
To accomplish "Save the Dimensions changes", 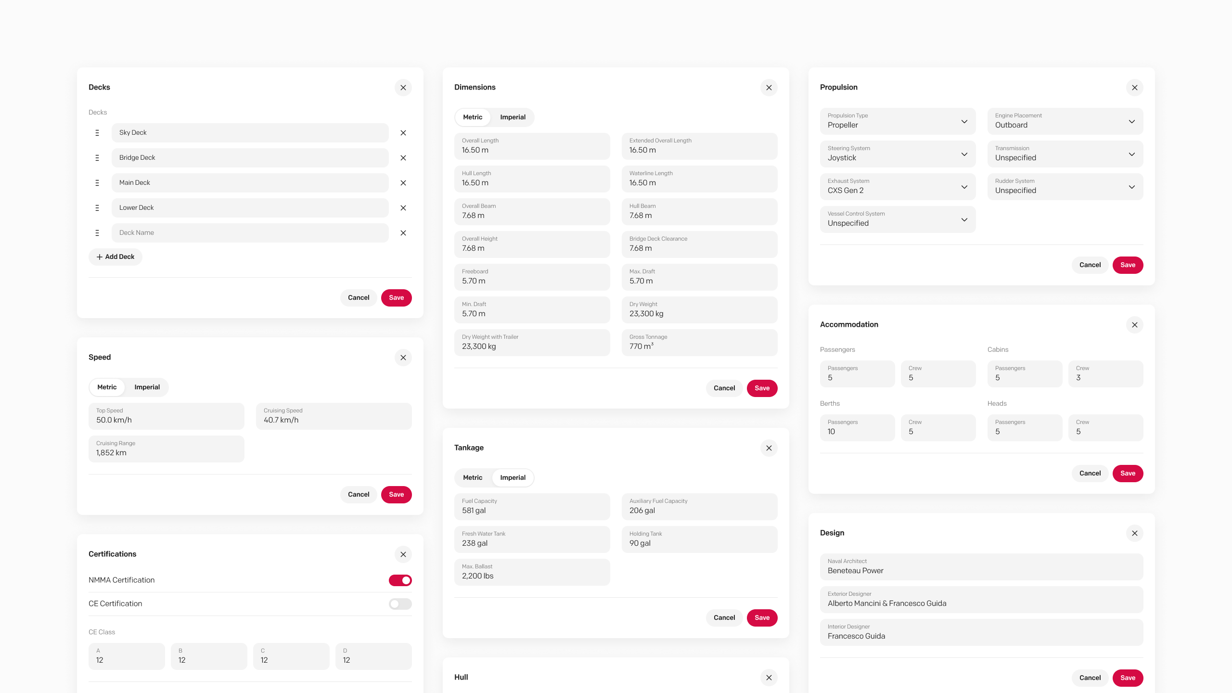I will [762, 388].
